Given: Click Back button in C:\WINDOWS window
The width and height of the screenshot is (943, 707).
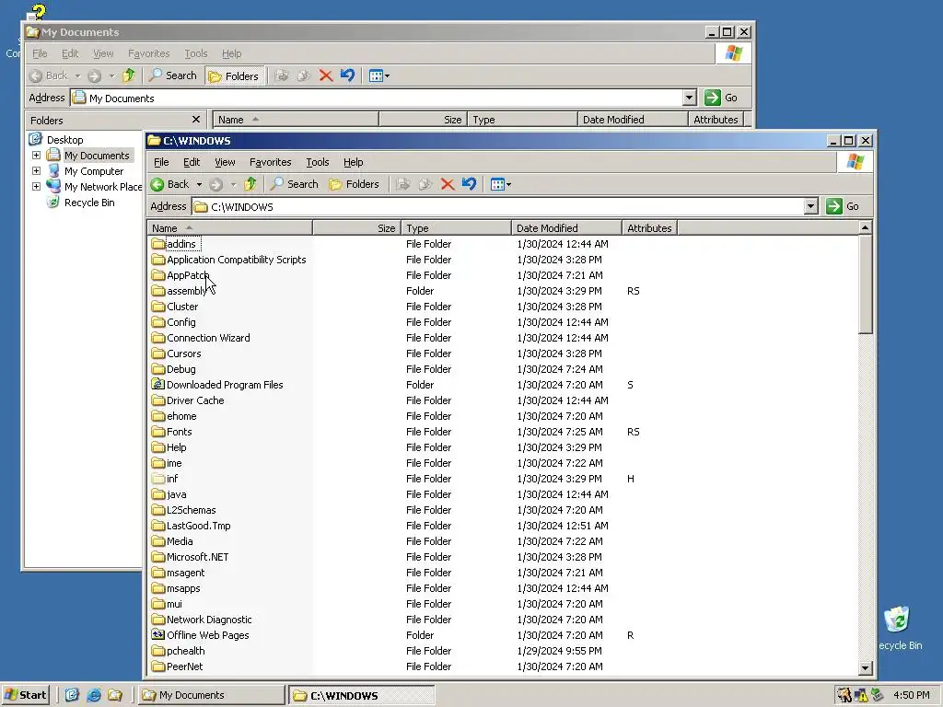Looking at the screenshot, I should [x=169, y=184].
